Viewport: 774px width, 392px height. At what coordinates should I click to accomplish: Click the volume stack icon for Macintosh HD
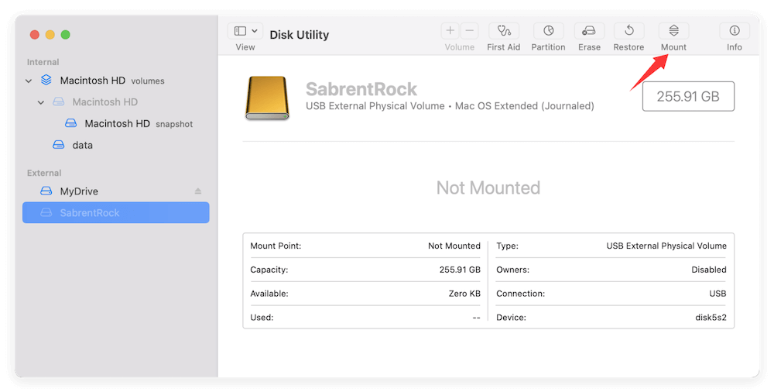pos(46,80)
